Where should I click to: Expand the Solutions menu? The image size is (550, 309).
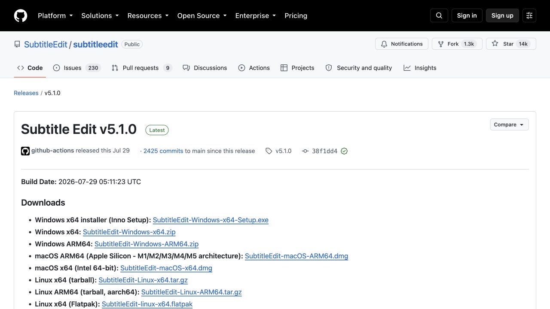(100, 15)
